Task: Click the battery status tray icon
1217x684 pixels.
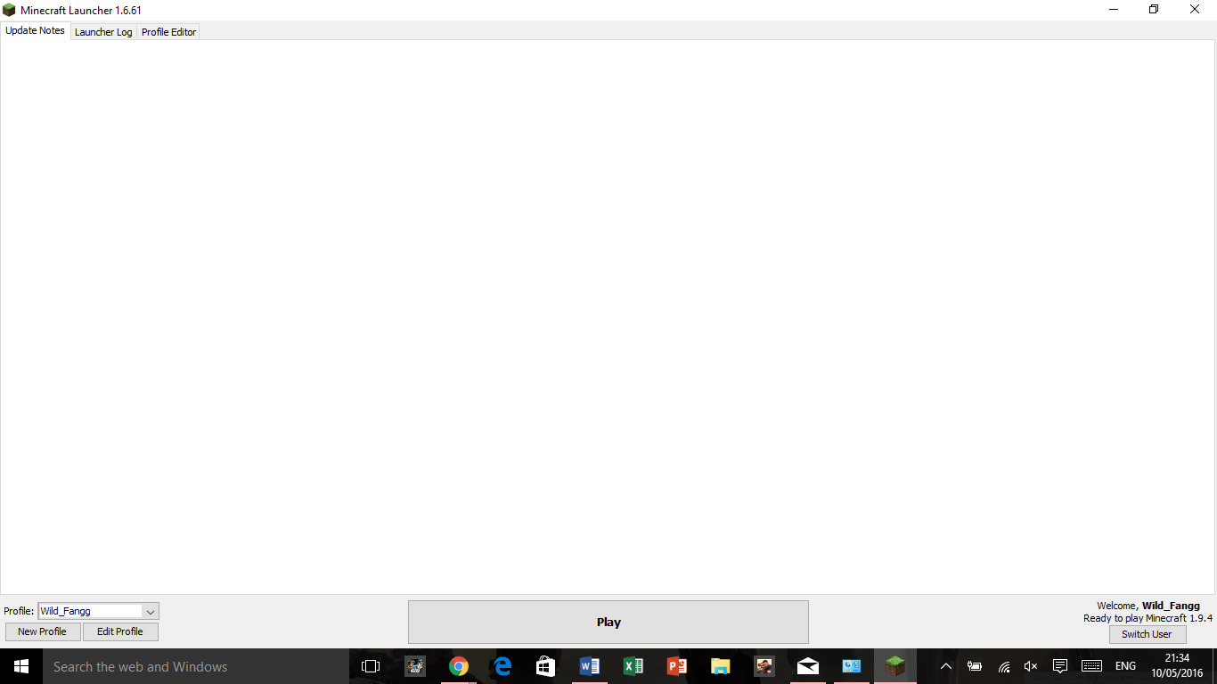Action: (975, 666)
